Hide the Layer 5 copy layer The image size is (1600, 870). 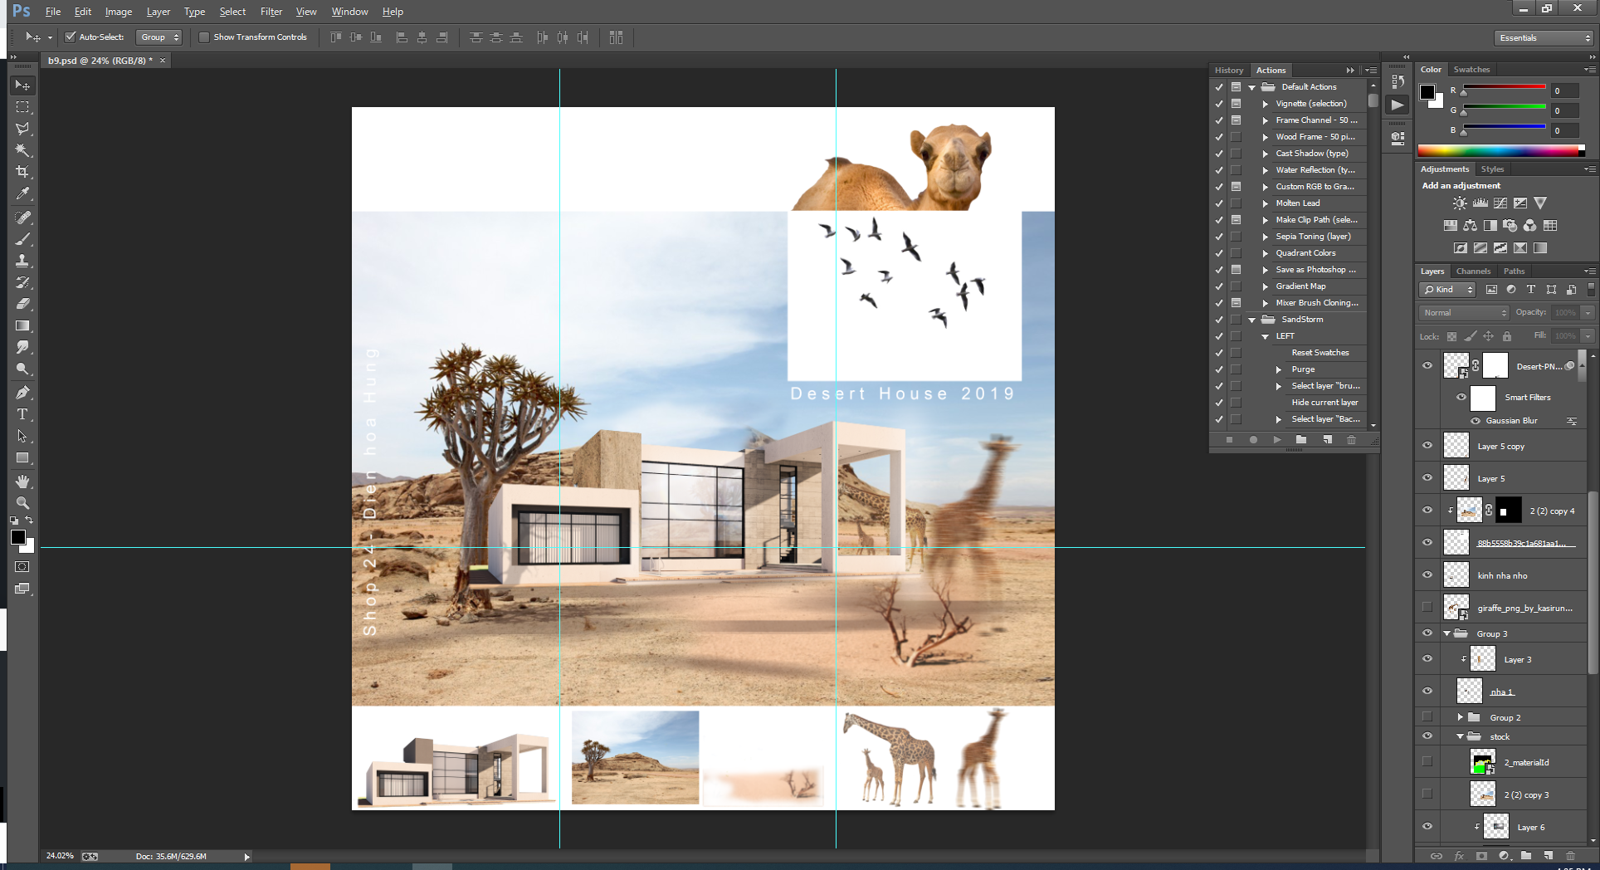tap(1427, 446)
